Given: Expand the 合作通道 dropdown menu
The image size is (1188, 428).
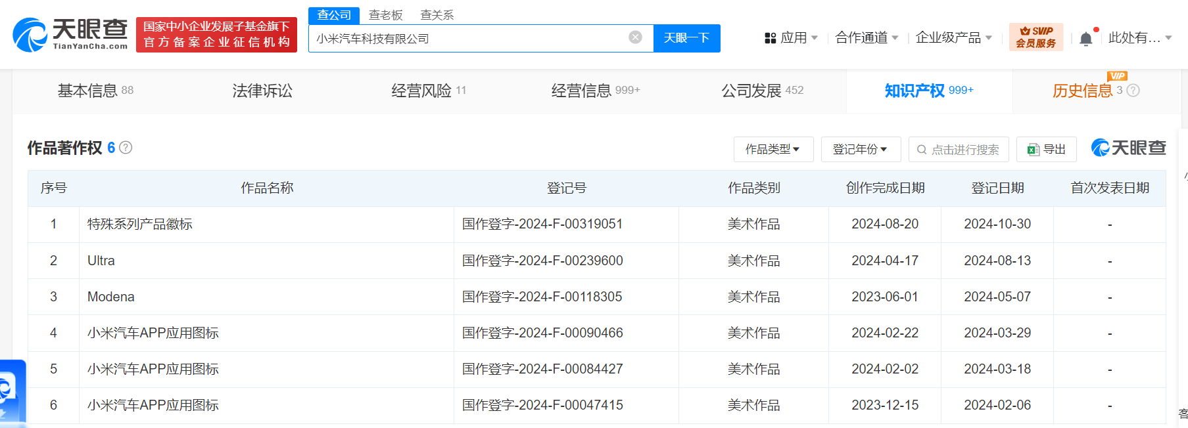Looking at the screenshot, I should pos(867,38).
